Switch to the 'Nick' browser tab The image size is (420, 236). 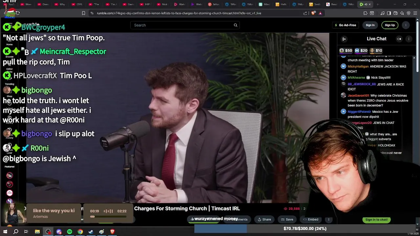pos(162,4)
